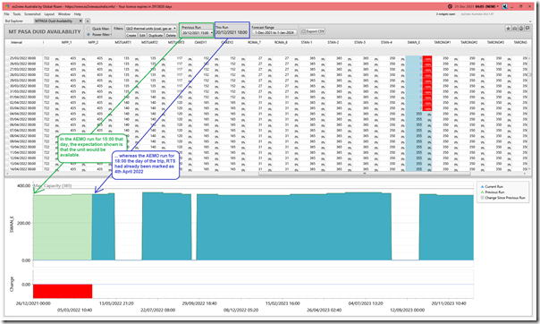Click the MSTUART2 column header
The width and height of the screenshot is (540, 324).
(x=149, y=42)
